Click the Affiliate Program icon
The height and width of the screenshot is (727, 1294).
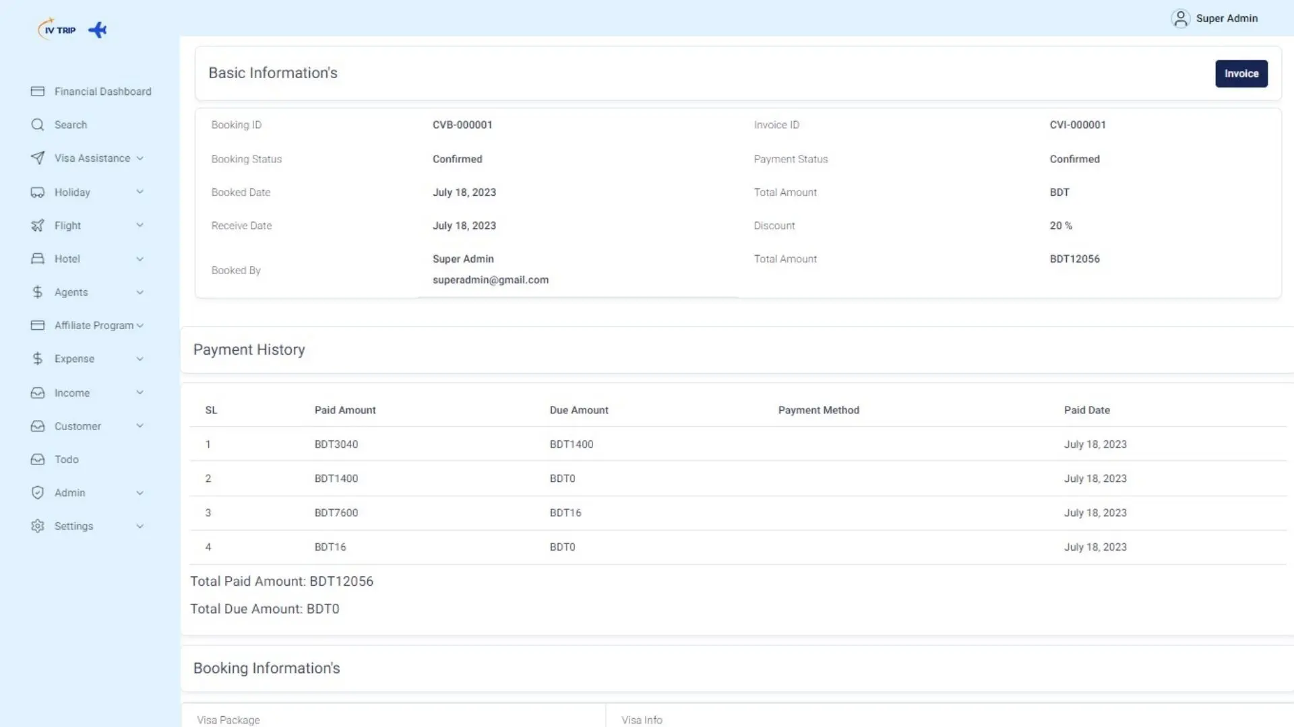tap(37, 325)
